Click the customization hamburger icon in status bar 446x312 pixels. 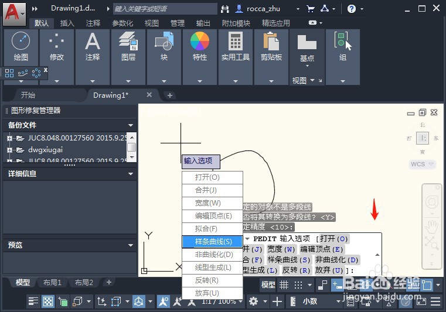[435, 301]
